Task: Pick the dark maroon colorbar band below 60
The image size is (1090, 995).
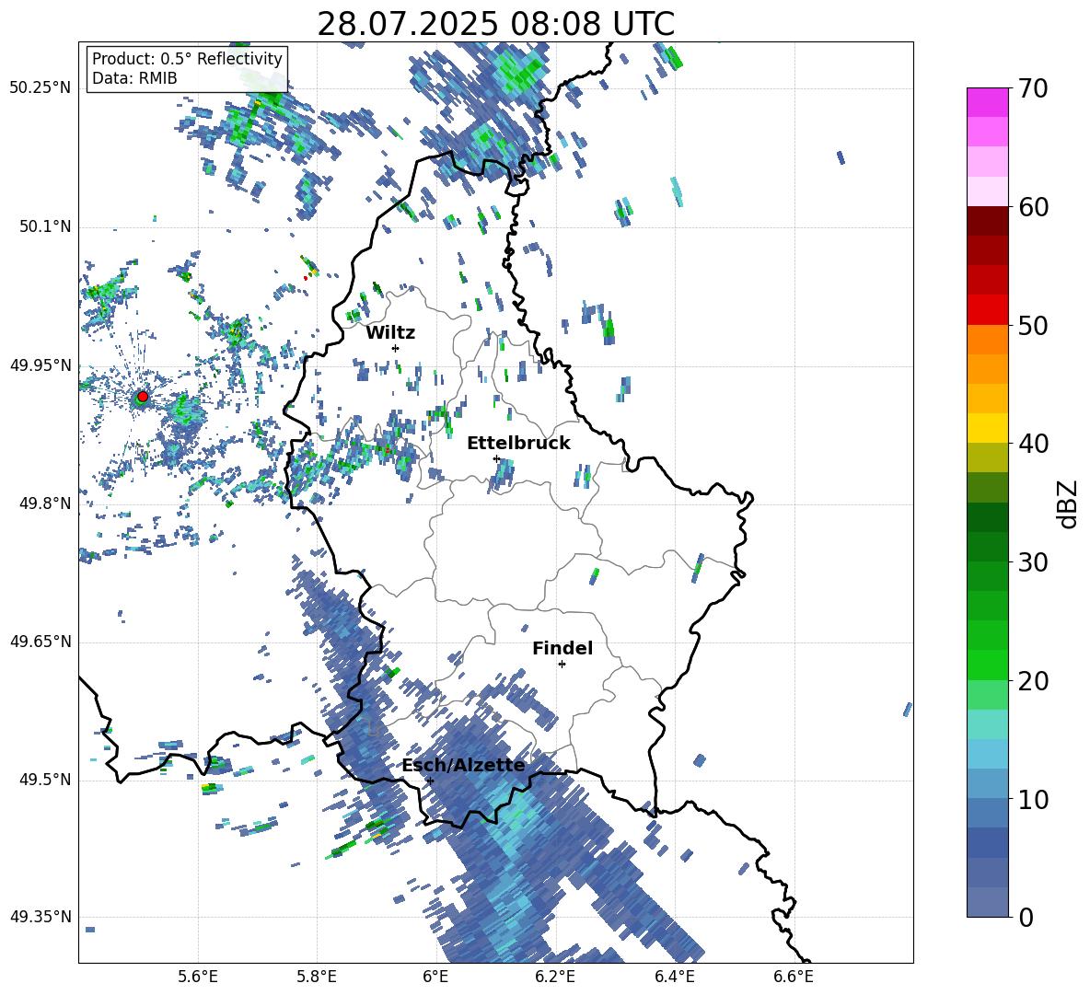Action: [x=987, y=221]
